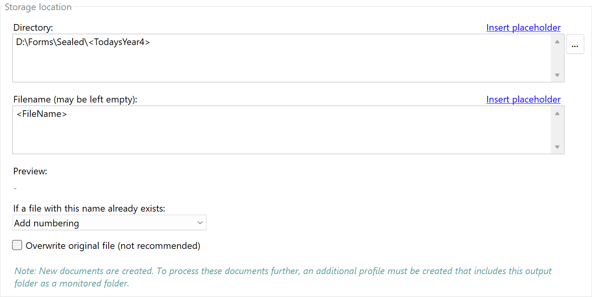
Task: Click the Filename field's scrollbar track
Action: pos(557,130)
